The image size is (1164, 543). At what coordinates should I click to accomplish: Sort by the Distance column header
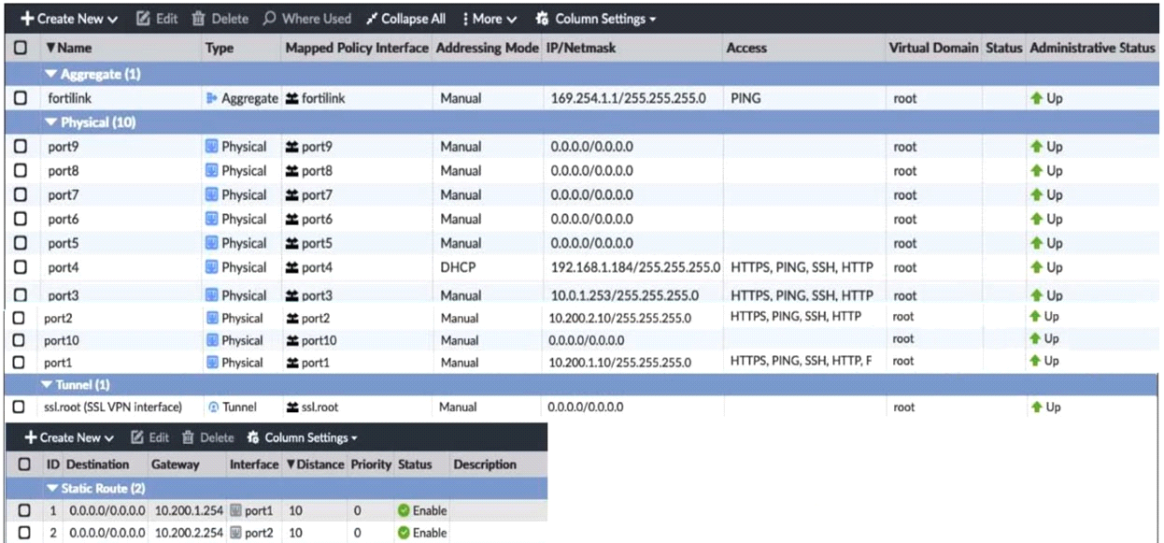[x=316, y=464]
